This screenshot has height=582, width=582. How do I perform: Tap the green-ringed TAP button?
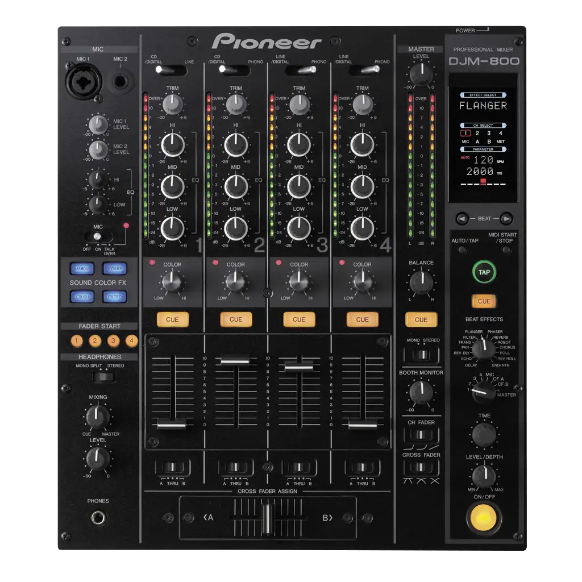[484, 272]
